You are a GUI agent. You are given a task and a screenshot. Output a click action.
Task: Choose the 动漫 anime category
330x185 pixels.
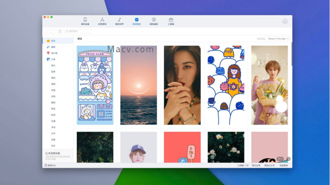pos(53,121)
